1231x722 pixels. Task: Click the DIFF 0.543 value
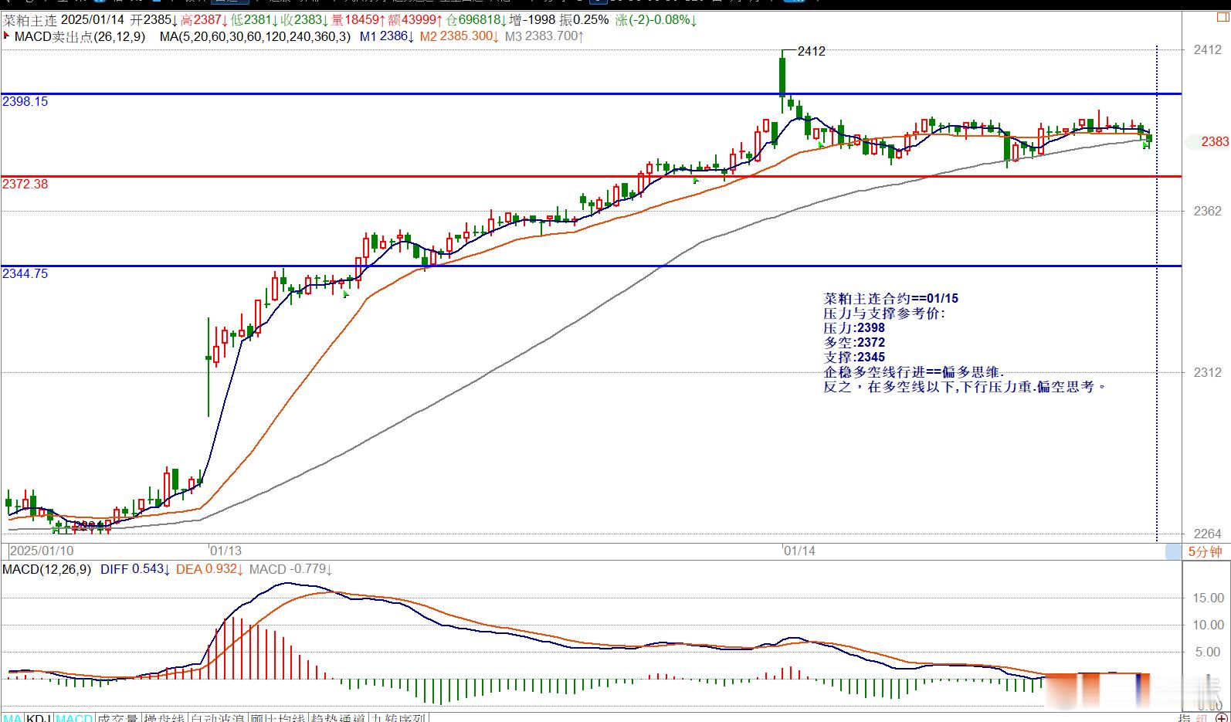coord(134,569)
